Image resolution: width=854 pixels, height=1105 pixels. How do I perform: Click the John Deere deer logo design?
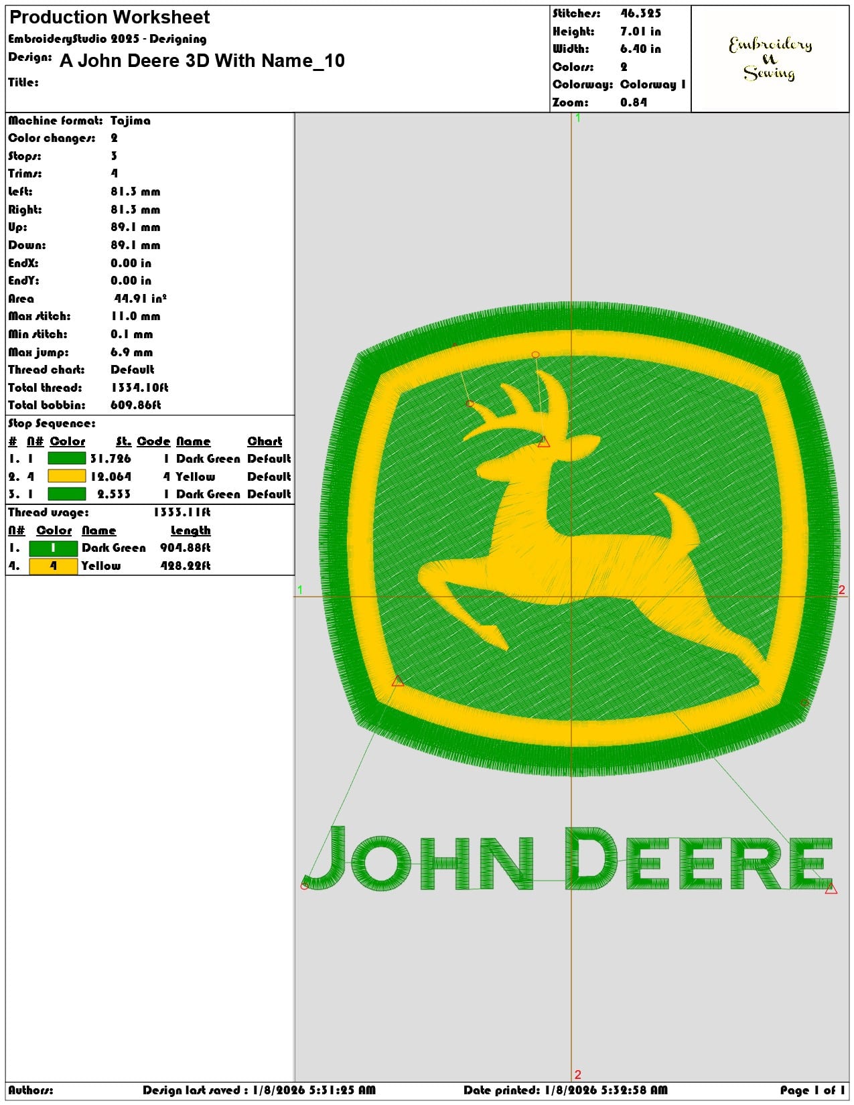(579, 538)
